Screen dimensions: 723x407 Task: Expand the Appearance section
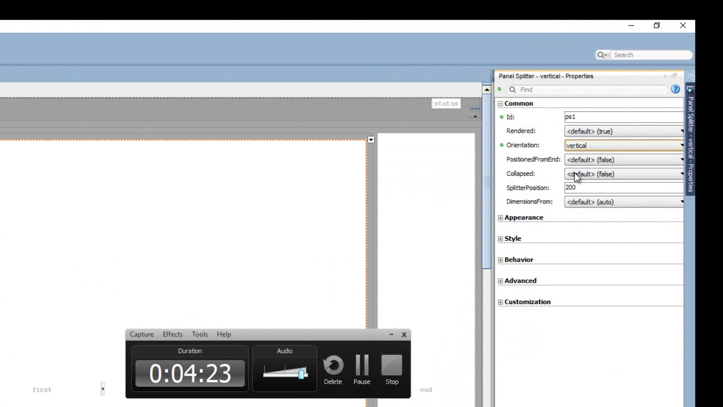tap(500, 218)
